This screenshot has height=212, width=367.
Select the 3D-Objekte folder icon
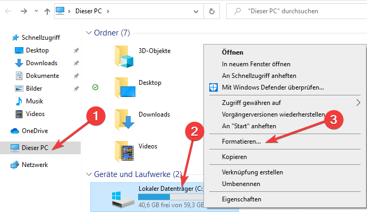click(x=124, y=57)
